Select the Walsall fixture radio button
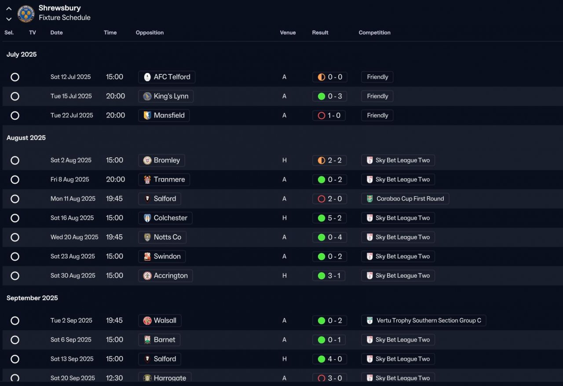Viewport: 563px width, 386px height. coord(15,320)
